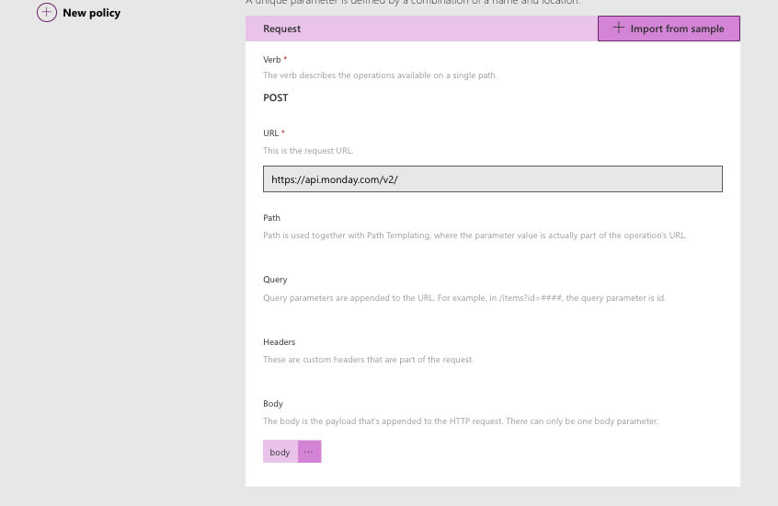Select the New policy label

tap(91, 13)
